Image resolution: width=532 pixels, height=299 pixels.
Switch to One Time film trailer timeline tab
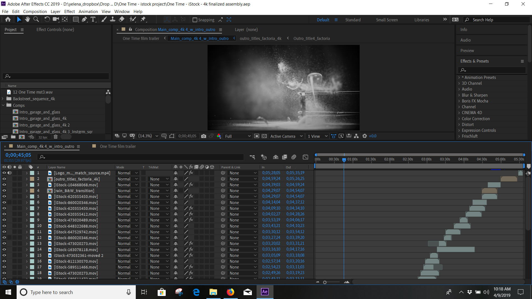tap(118, 146)
